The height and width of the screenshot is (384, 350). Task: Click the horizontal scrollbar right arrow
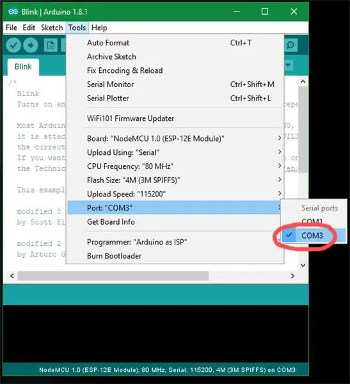(x=292, y=276)
